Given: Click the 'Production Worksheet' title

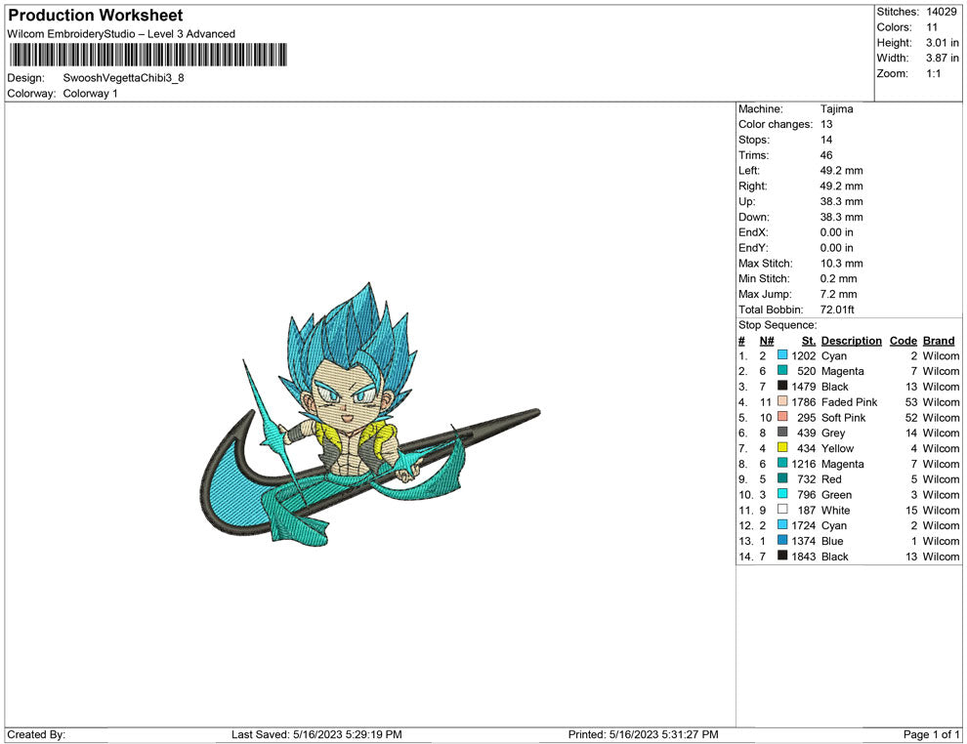Looking at the screenshot, I should coord(96,16).
